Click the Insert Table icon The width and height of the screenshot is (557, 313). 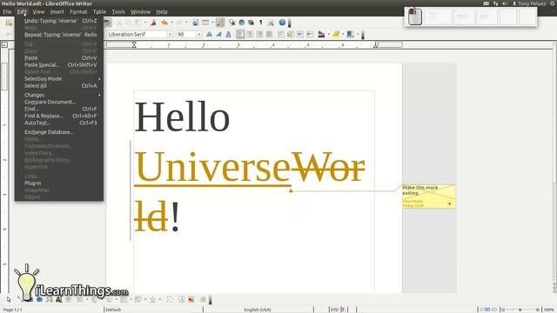(x=205, y=23)
